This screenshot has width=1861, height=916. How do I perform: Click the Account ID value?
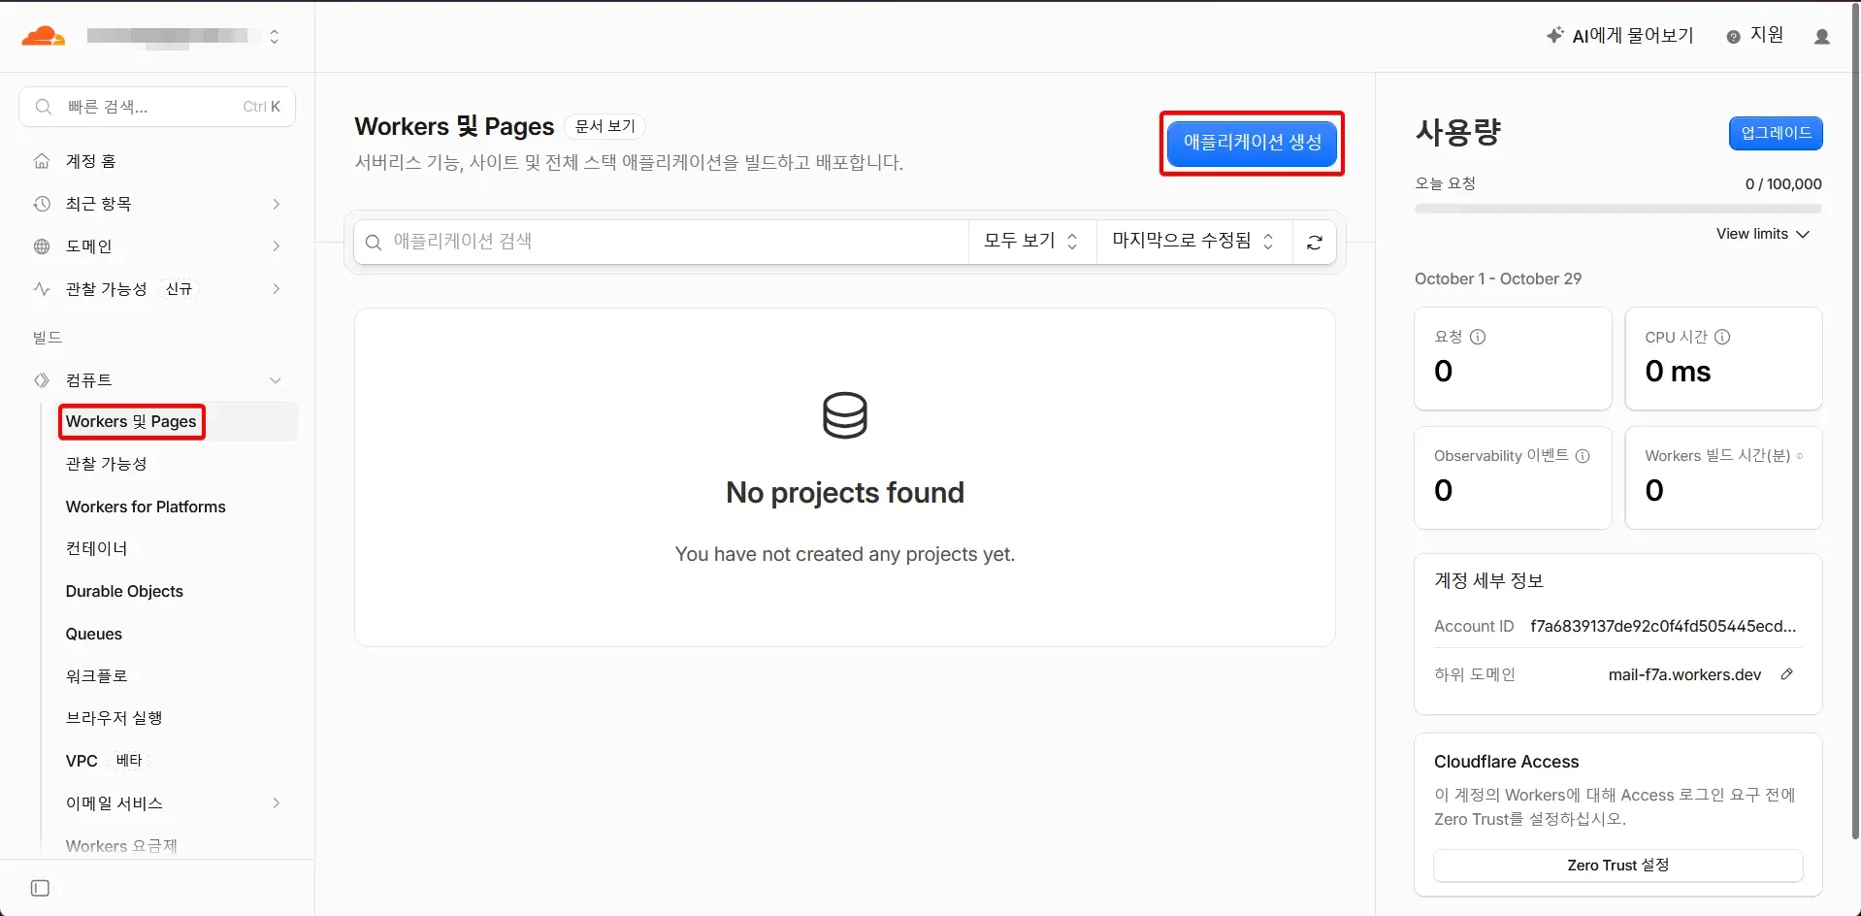[1663, 626]
